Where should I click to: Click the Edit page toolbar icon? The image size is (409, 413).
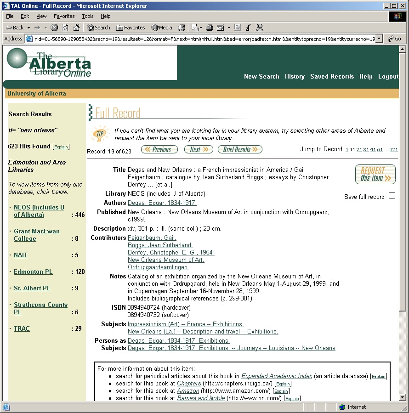(220, 28)
